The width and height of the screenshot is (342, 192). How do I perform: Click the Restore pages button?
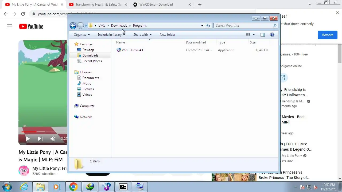[x=328, y=35]
